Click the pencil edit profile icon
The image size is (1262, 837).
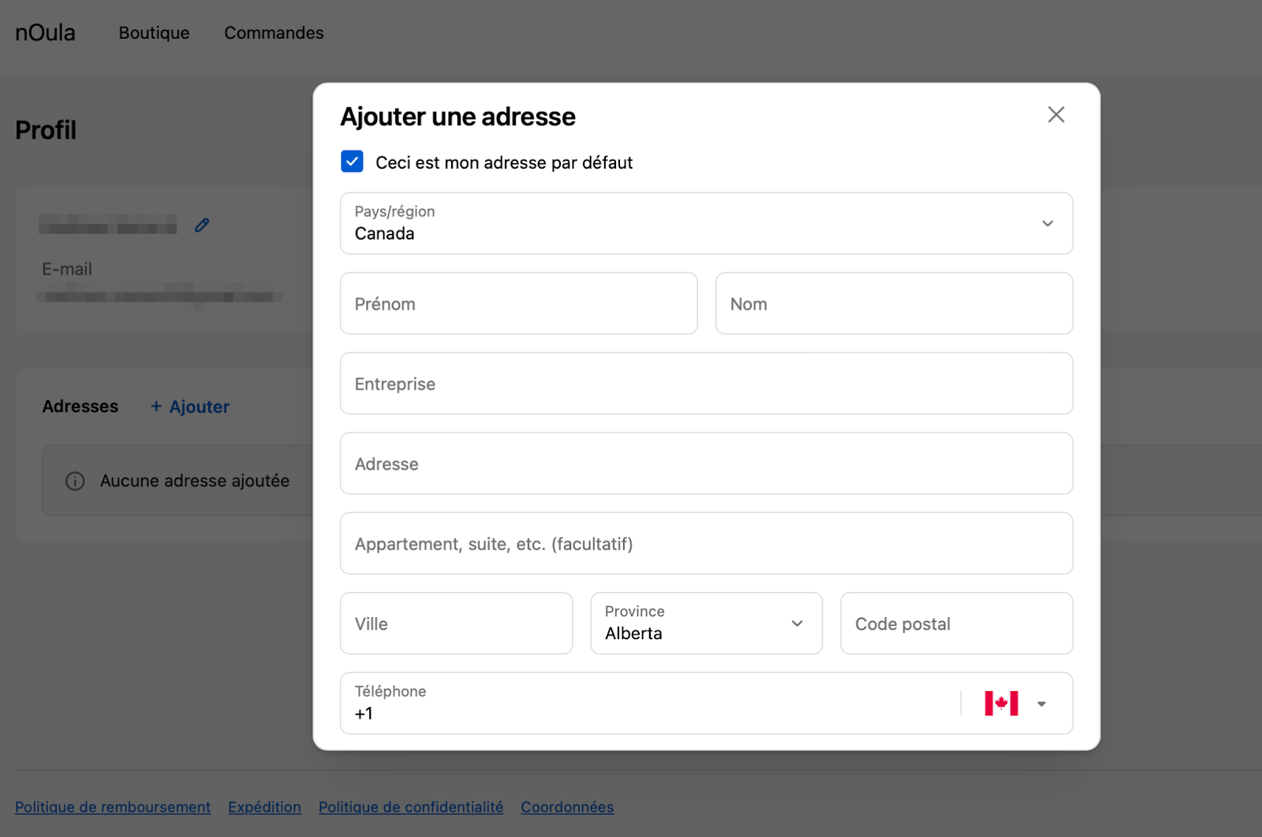click(x=202, y=225)
